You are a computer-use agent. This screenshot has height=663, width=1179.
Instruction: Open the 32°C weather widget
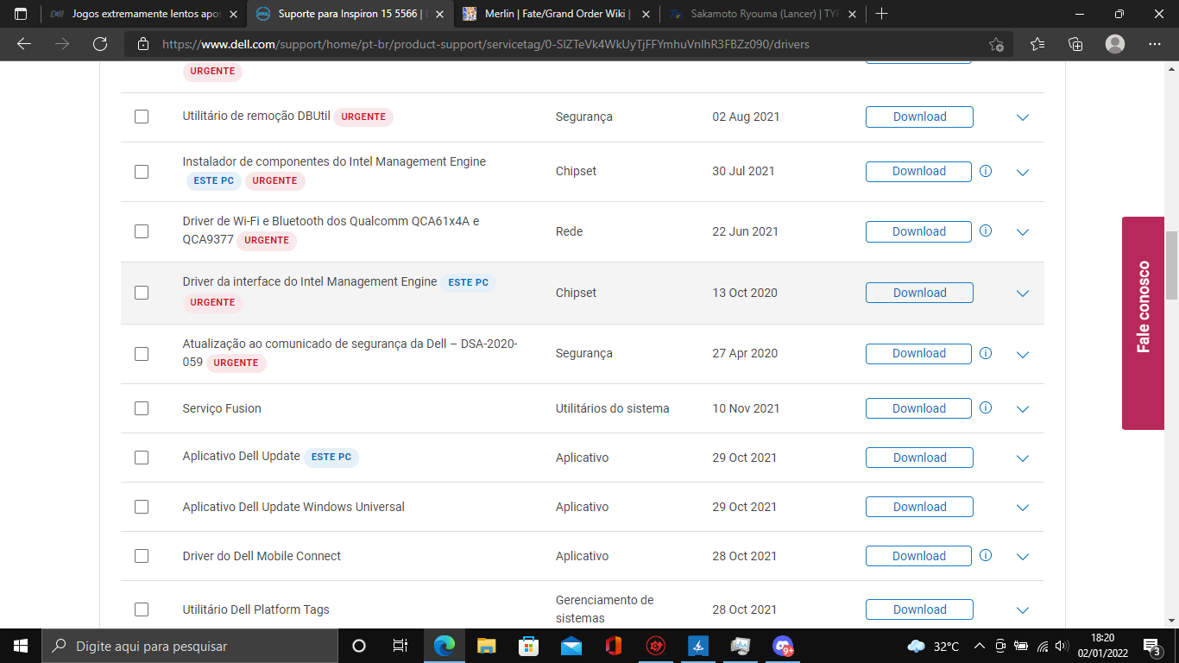[934, 646]
